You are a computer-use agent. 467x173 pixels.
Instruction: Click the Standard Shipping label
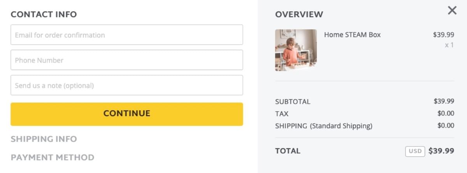[341, 126]
